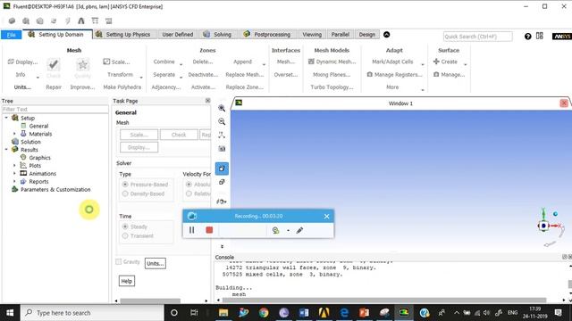Open PowerPoint from the taskbar
The width and height of the screenshot is (572, 321).
(x=364, y=313)
